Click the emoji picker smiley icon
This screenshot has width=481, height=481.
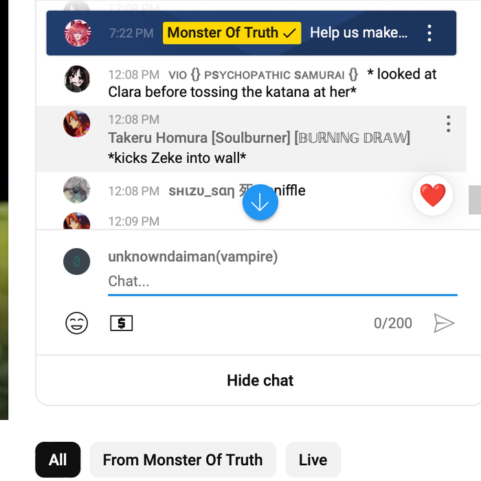77,323
